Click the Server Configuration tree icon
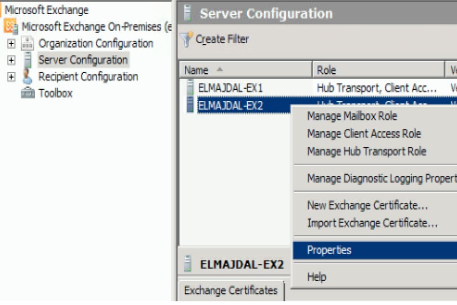 [x=28, y=60]
